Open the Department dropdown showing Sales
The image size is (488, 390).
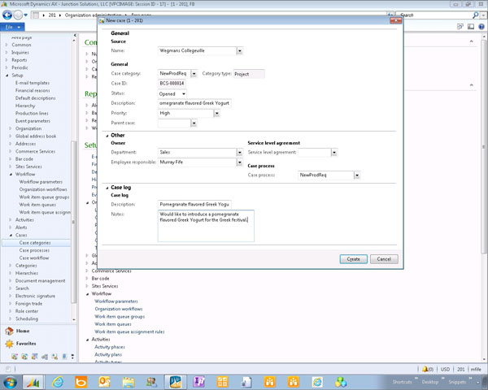click(x=239, y=153)
